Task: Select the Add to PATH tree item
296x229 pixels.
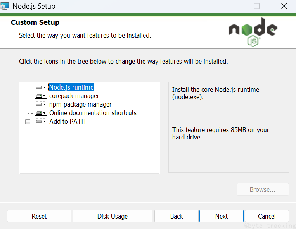Action: 68,121
